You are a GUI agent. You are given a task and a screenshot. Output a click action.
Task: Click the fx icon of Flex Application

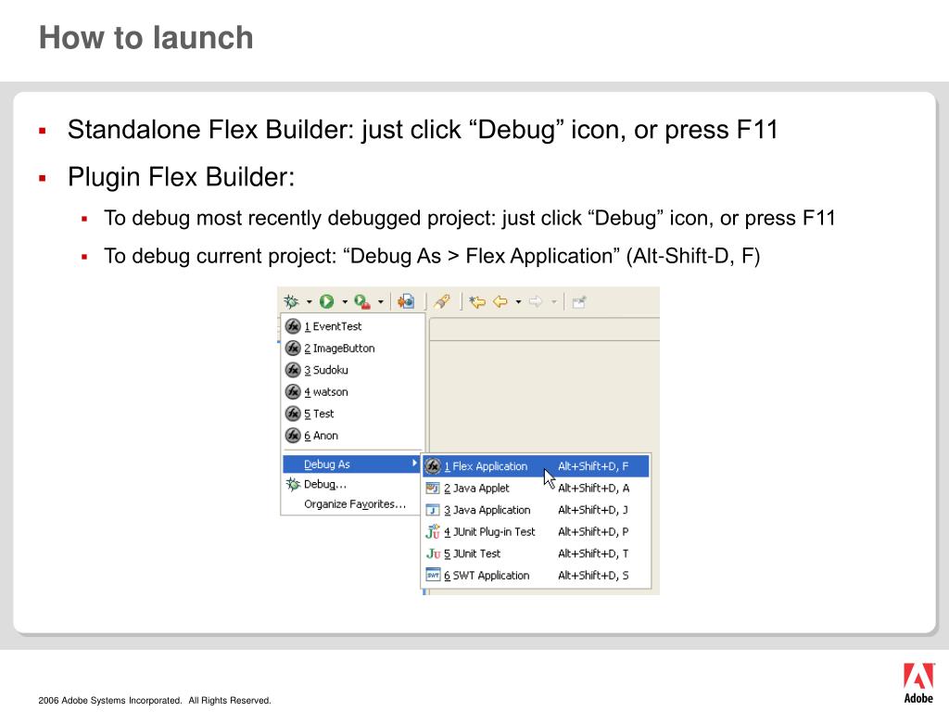(433, 466)
